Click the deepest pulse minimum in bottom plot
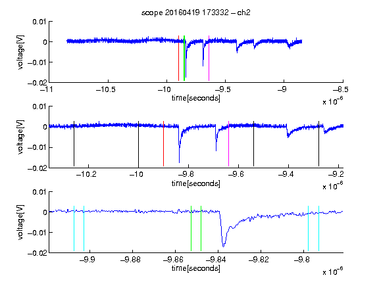Screen dimensions: 379x284 [223, 246]
